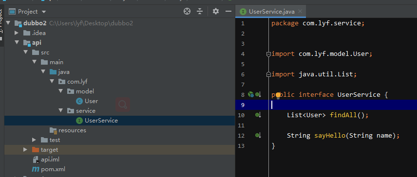This screenshot has height=177, width=417.
Task: Click the intention light bulb on line 8
Action: tap(278, 95)
